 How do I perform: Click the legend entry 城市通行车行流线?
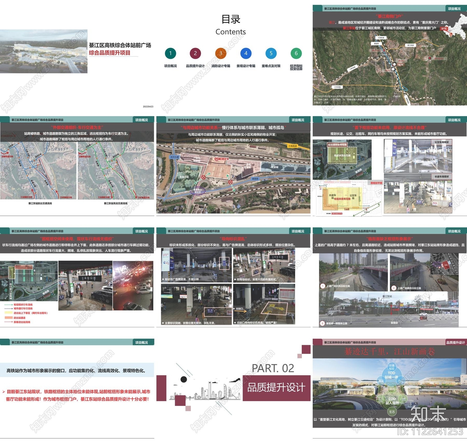(x=23, y=308)
